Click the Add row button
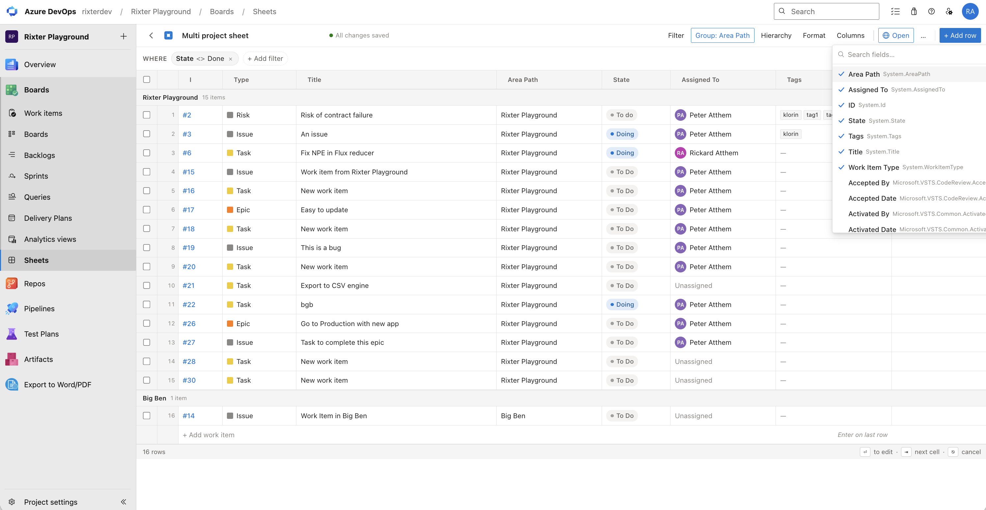Image resolution: width=986 pixels, height=510 pixels. (x=960, y=35)
